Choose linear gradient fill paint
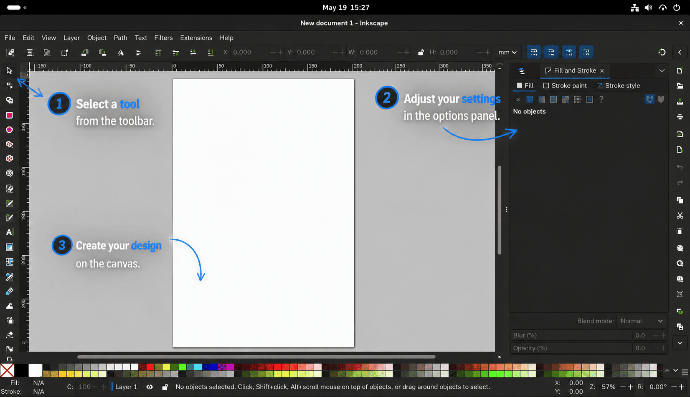This screenshot has height=397, width=690. click(x=542, y=99)
